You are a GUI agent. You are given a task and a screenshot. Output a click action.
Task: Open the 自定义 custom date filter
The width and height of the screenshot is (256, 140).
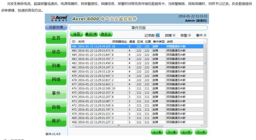pos(106,34)
